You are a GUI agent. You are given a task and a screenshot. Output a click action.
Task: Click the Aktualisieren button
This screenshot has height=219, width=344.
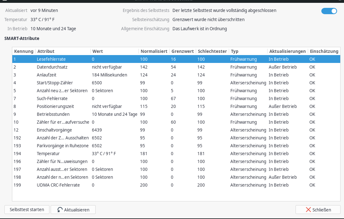pyautogui.click(x=73, y=210)
